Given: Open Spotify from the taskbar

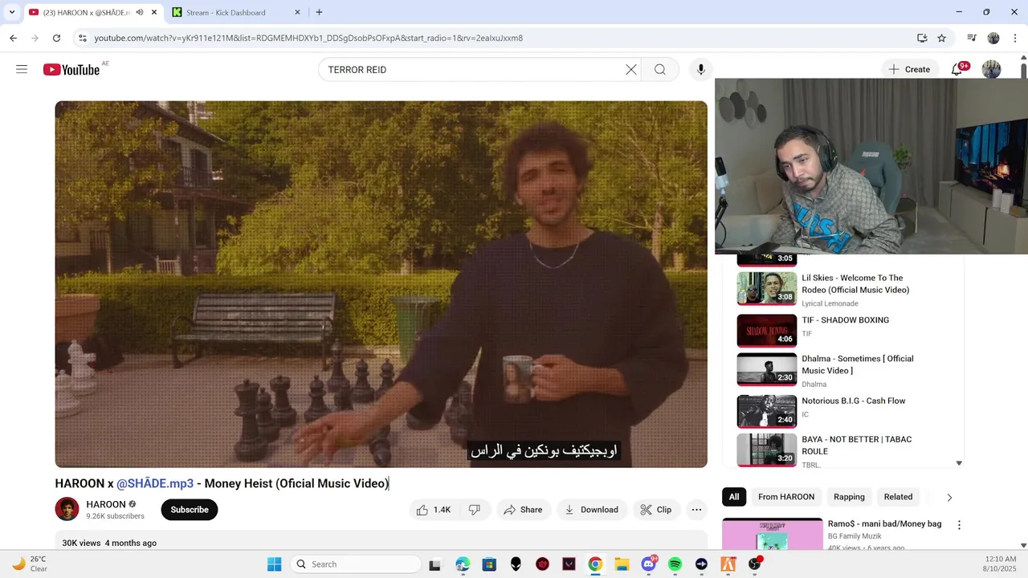Looking at the screenshot, I should tap(675, 564).
